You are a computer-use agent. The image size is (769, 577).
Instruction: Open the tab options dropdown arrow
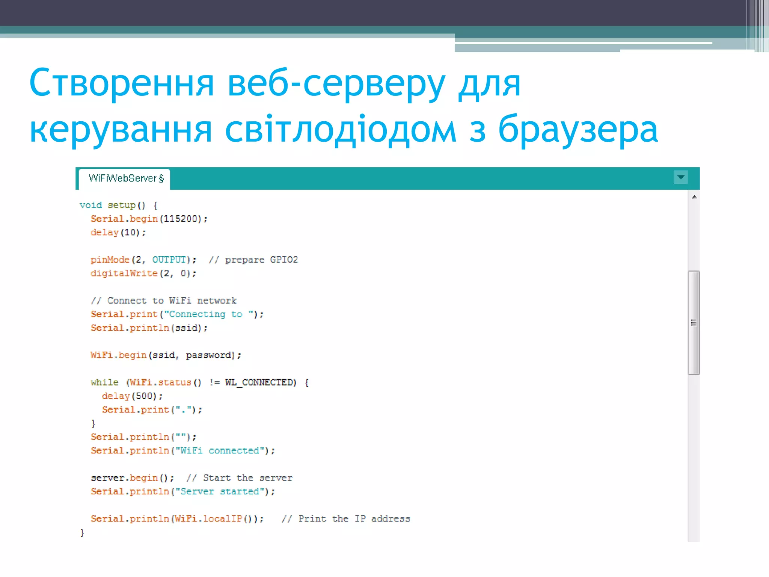click(x=680, y=177)
